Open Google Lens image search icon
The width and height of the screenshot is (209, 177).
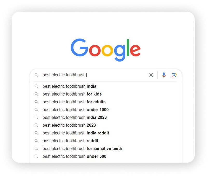[x=174, y=75]
